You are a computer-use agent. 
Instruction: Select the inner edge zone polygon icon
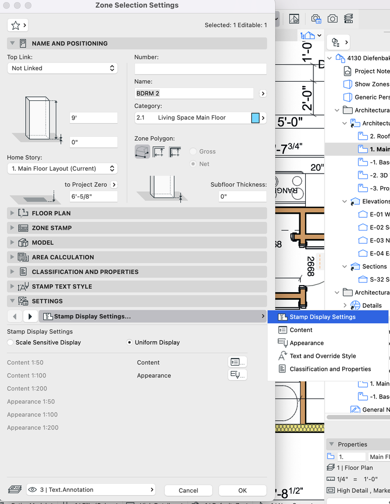click(159, 152)
